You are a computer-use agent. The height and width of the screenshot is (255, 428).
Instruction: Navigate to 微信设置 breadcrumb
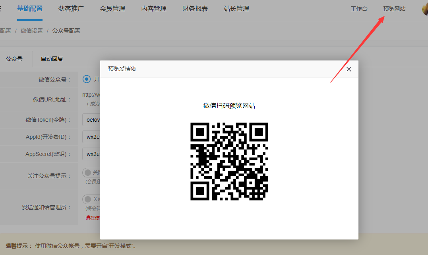point(32,31)
